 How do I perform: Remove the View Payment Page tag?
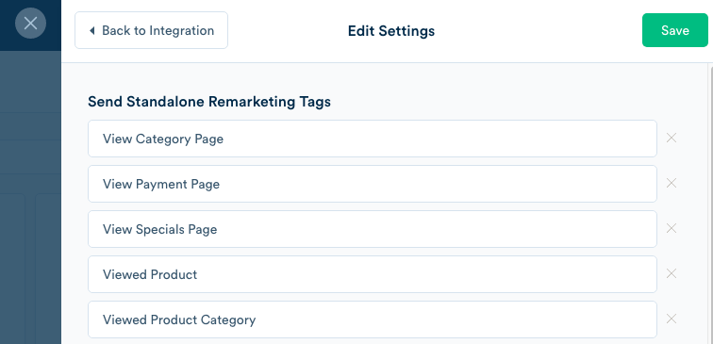click(672, 183)
